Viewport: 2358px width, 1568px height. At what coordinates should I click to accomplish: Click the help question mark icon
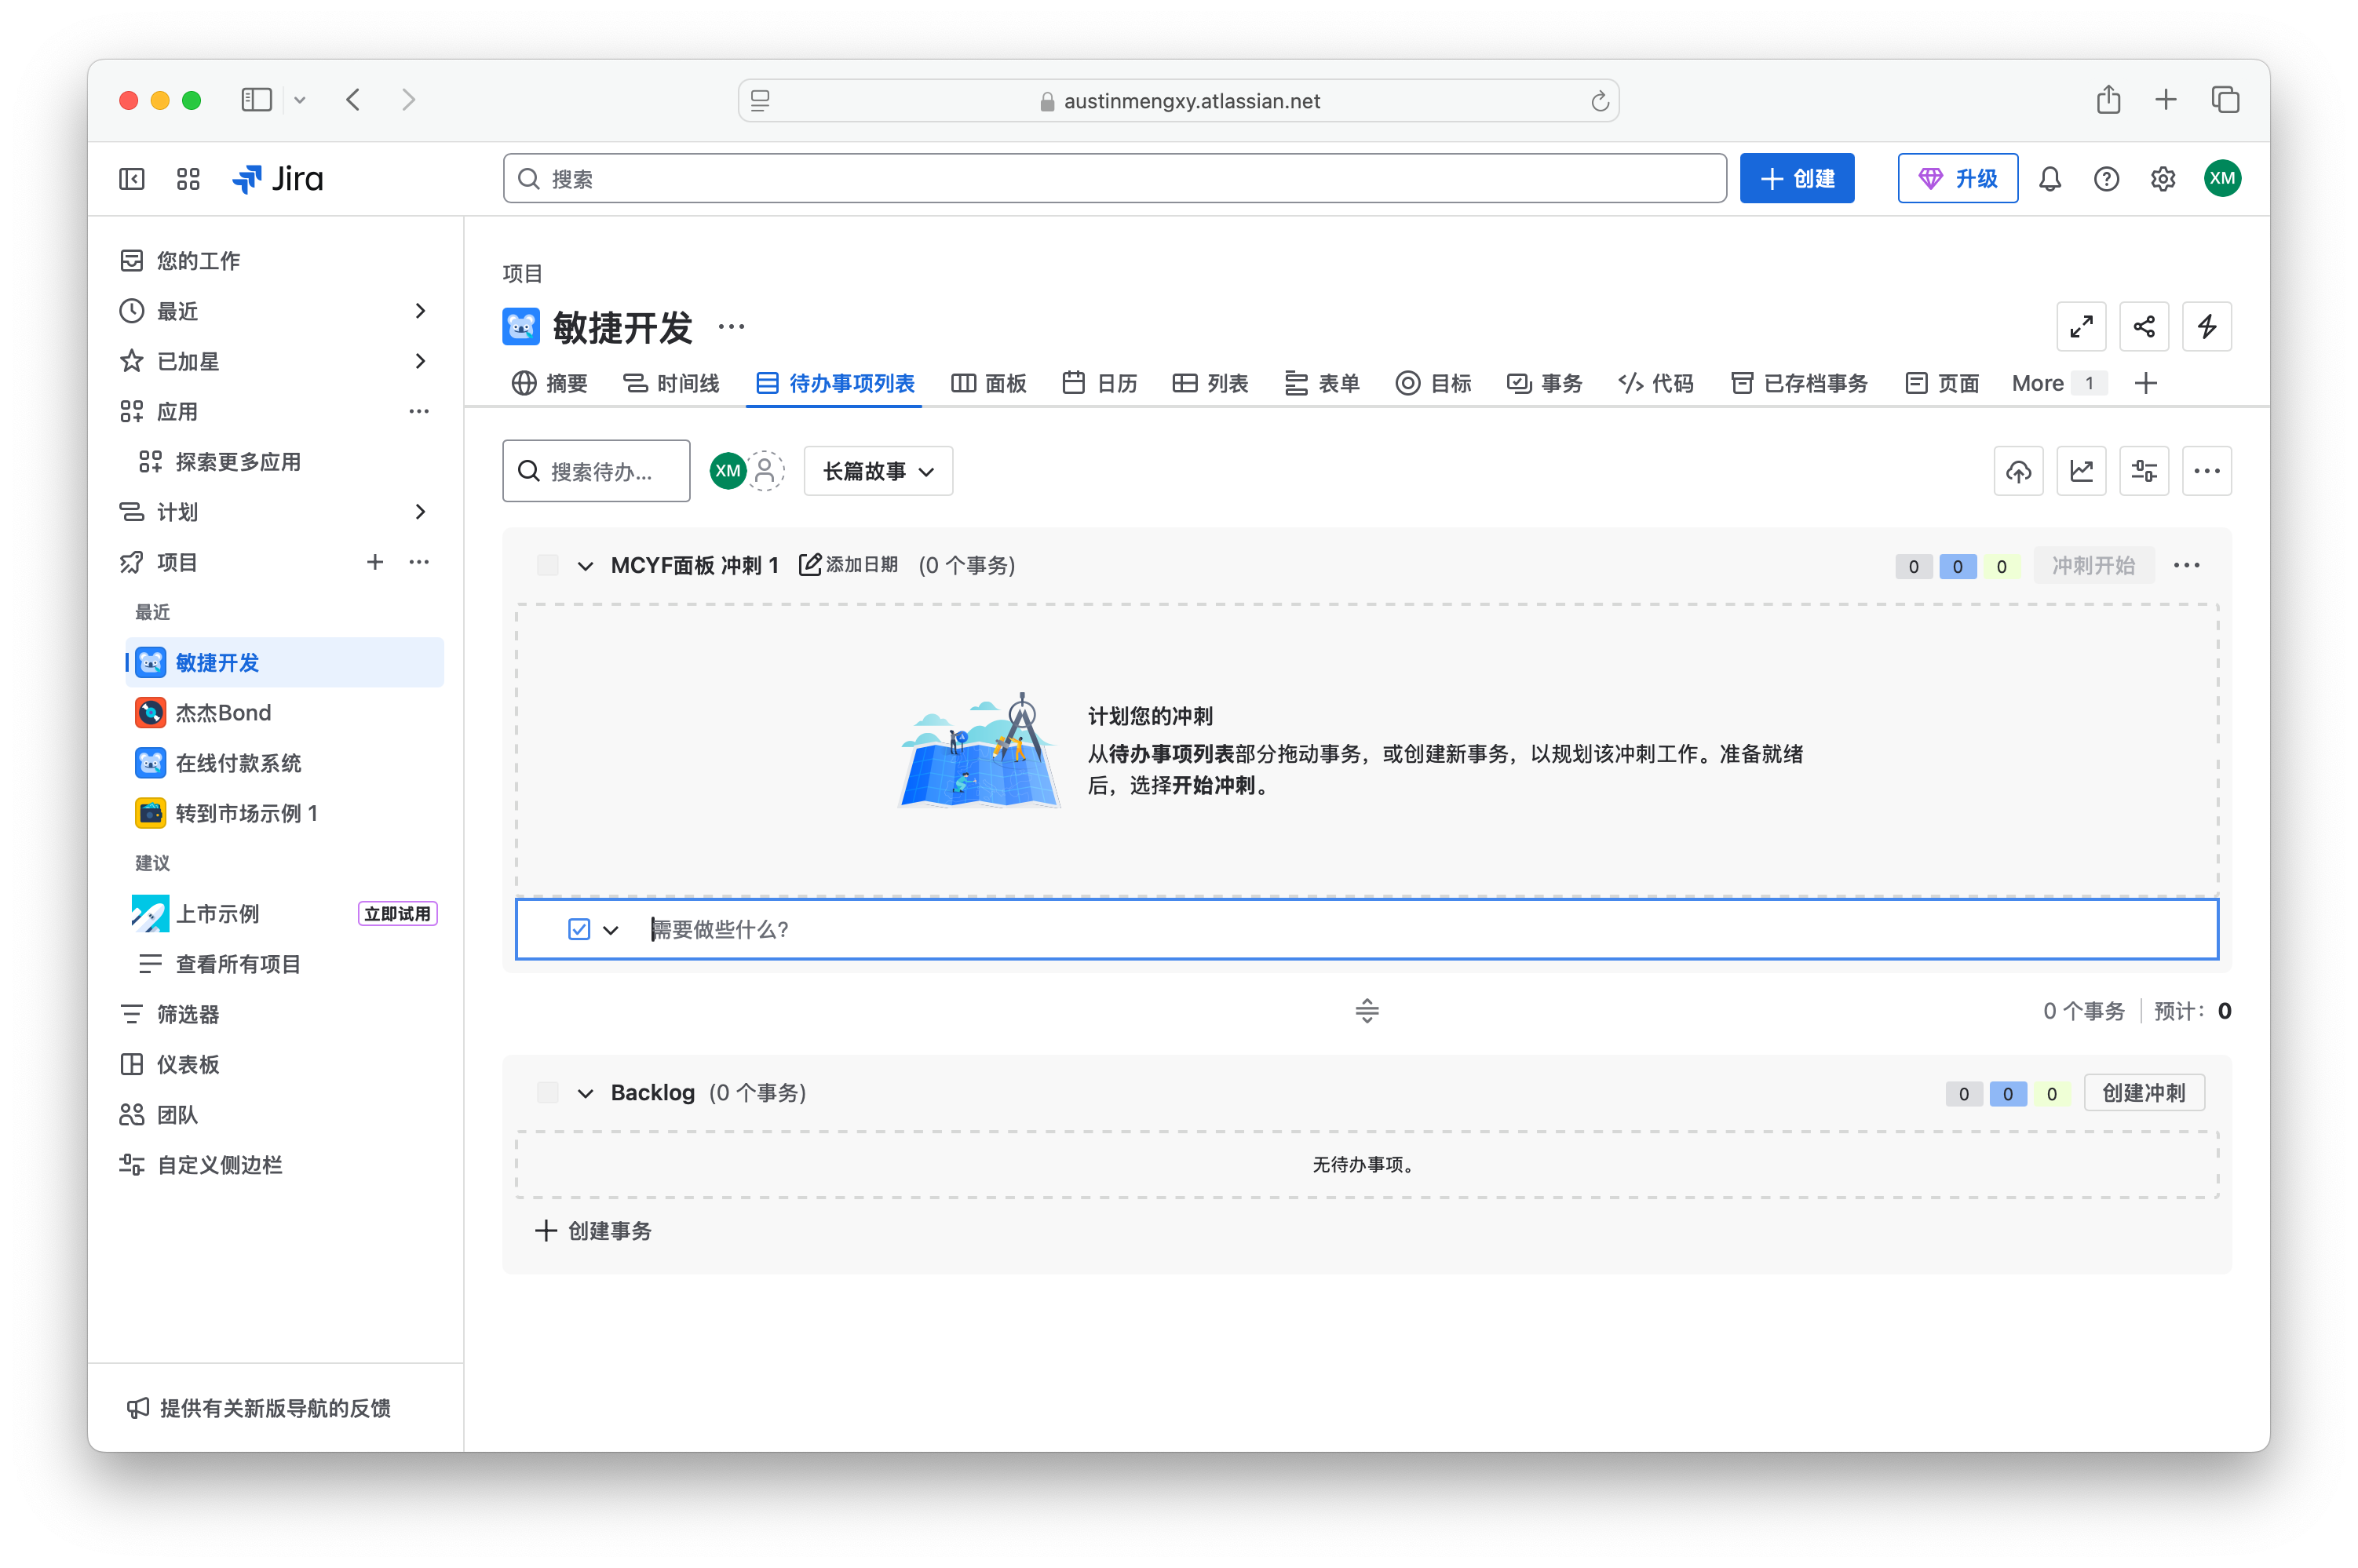[2106, 179]
